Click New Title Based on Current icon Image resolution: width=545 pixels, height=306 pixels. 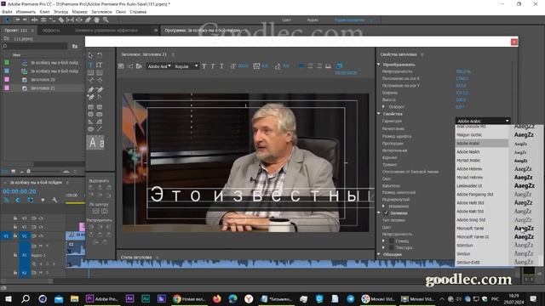click(121, 66)
